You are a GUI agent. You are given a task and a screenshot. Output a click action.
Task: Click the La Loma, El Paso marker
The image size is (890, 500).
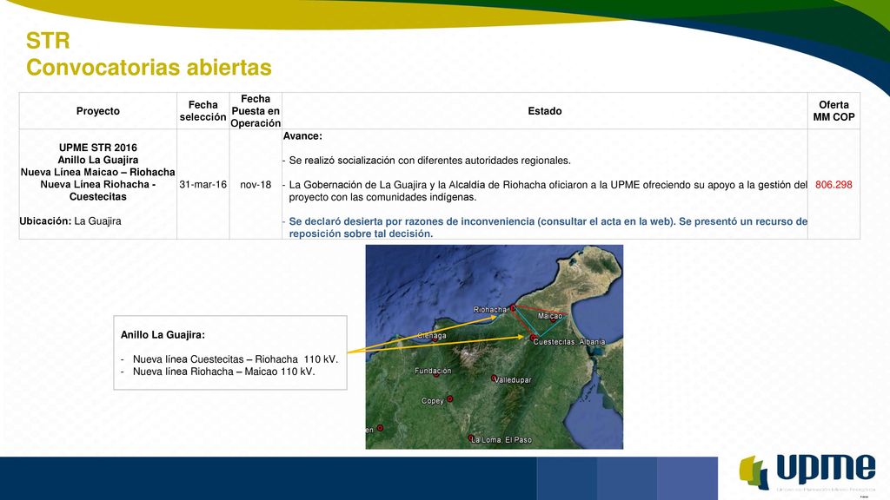[x=470, y=437]
